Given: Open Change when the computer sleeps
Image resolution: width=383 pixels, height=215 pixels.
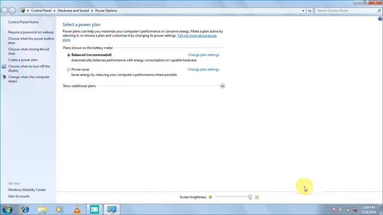Looking at the screenshot, I should [x=29, y=79].
